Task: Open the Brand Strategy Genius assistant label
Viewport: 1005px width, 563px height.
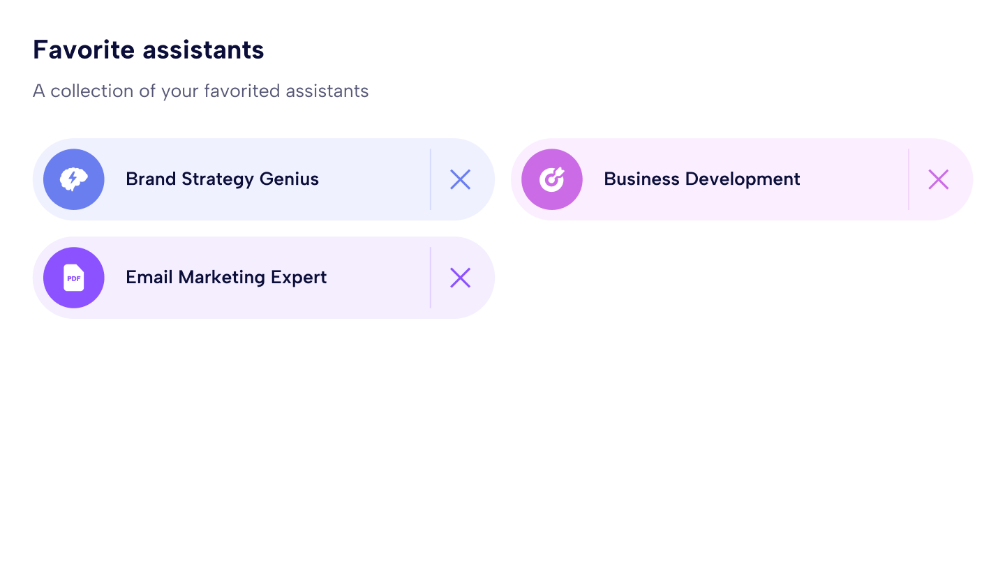Action: [222, 179]
